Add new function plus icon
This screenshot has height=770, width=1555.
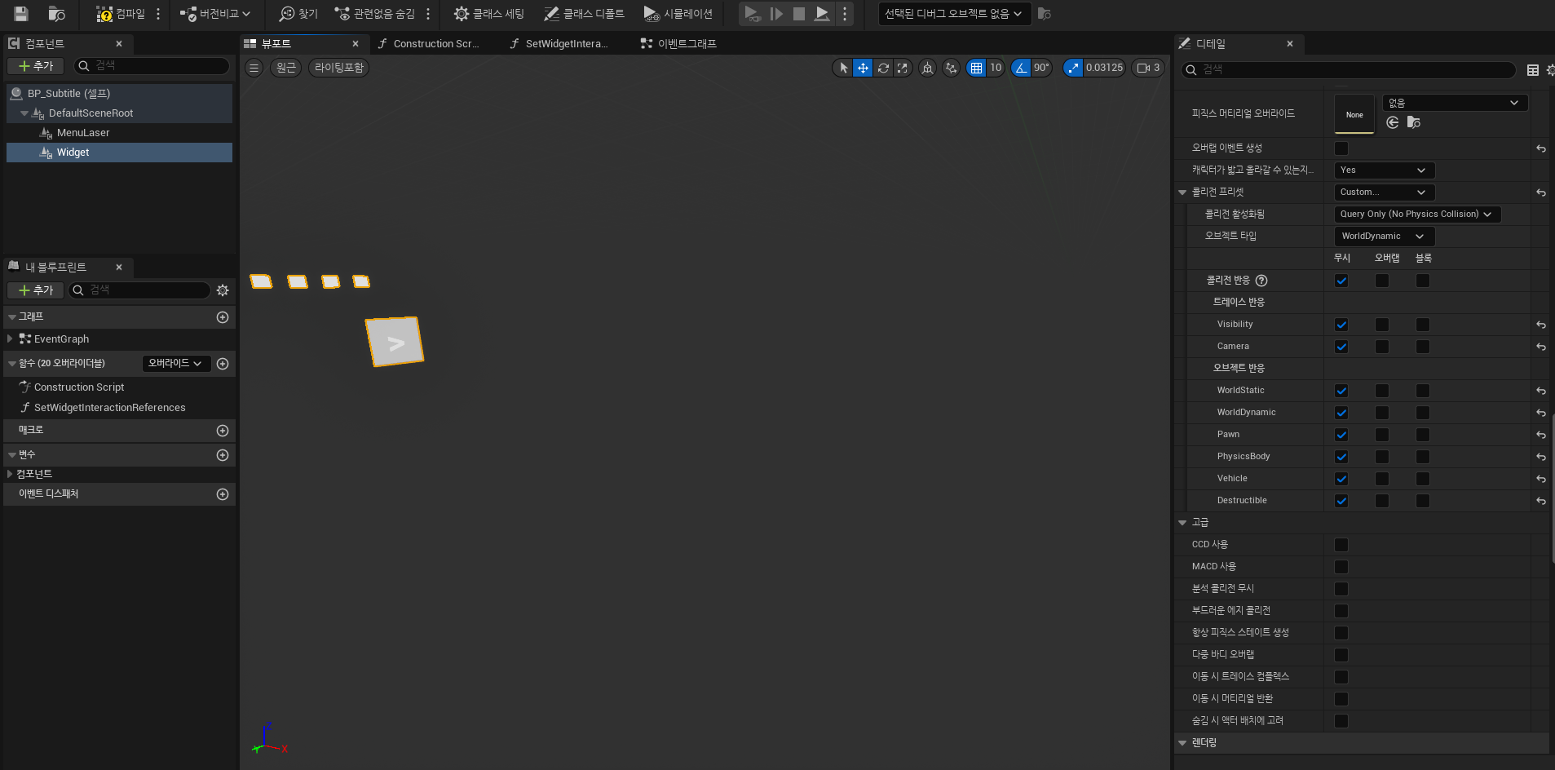point(223,364)
